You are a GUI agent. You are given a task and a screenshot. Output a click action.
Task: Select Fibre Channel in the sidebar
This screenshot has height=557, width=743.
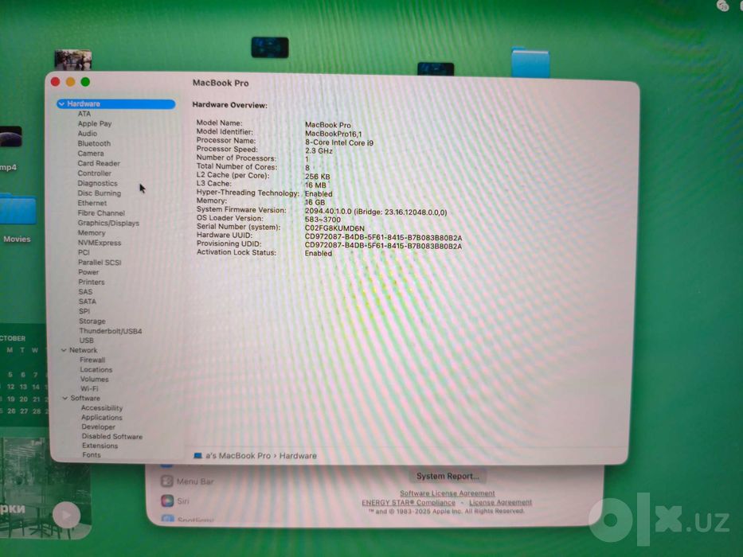tap(101, 213)
